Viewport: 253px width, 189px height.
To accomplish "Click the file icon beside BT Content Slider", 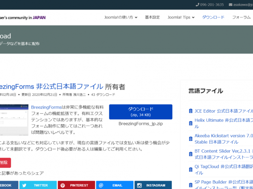I will [191, 154].
